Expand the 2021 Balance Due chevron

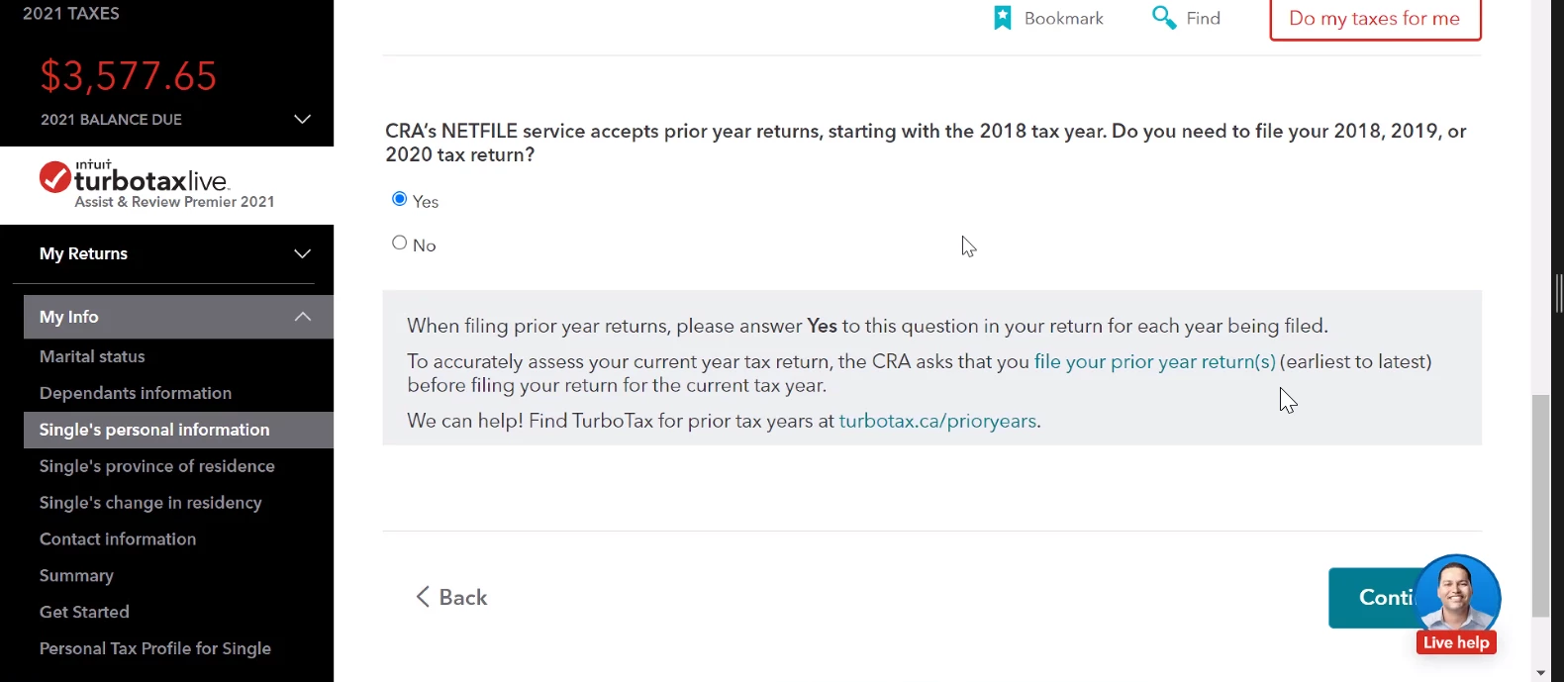[302, 119]
